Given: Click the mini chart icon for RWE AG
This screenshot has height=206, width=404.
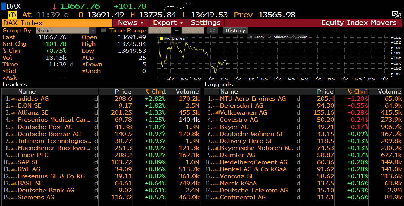Looking at the screenshot, I should click(14, 170).
